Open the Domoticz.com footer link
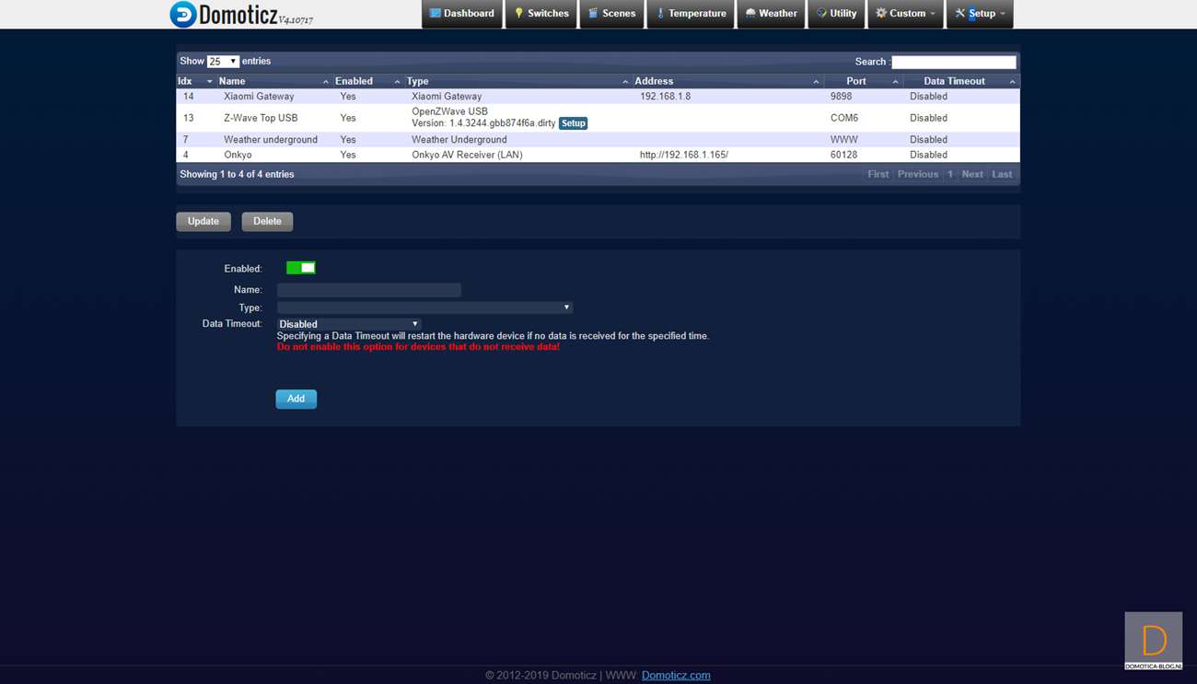Image resolution: width=1197 pixels, height=684 pixels. pos(676,675)
